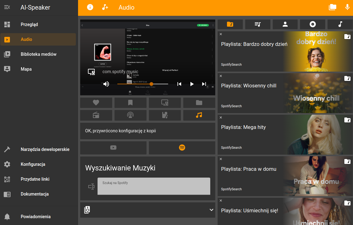This screenshot has width=353, height=225.
Task: Select audiobook source button
Action: tap(165, 115)
